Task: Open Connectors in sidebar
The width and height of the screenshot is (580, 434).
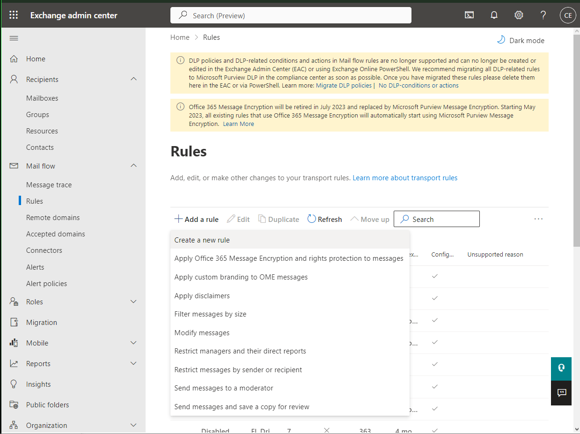Action: tap(44, 250)
